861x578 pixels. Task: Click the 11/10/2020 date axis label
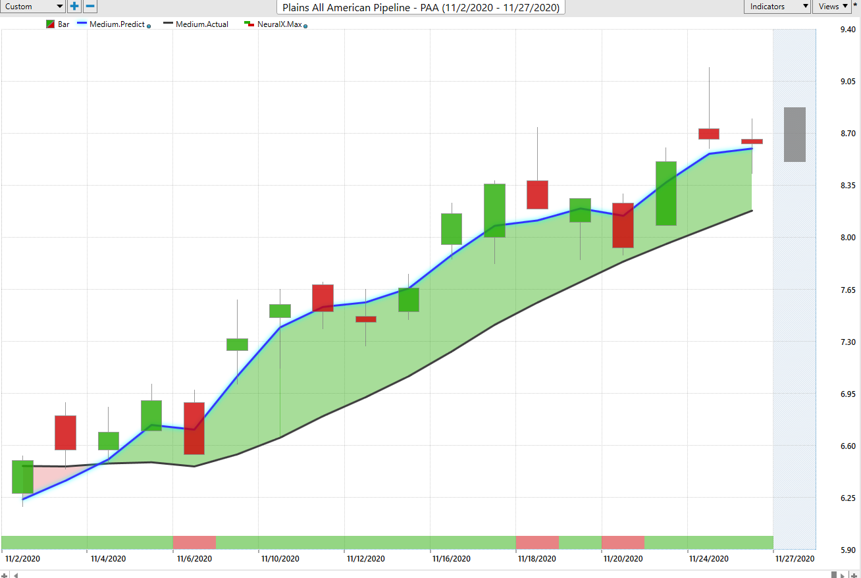point(280,558)
